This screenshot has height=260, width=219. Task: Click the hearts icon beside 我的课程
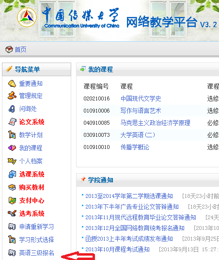click(12, 148)
